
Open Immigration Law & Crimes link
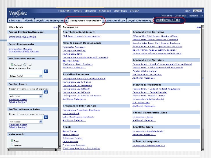click(x=77, y=82)
